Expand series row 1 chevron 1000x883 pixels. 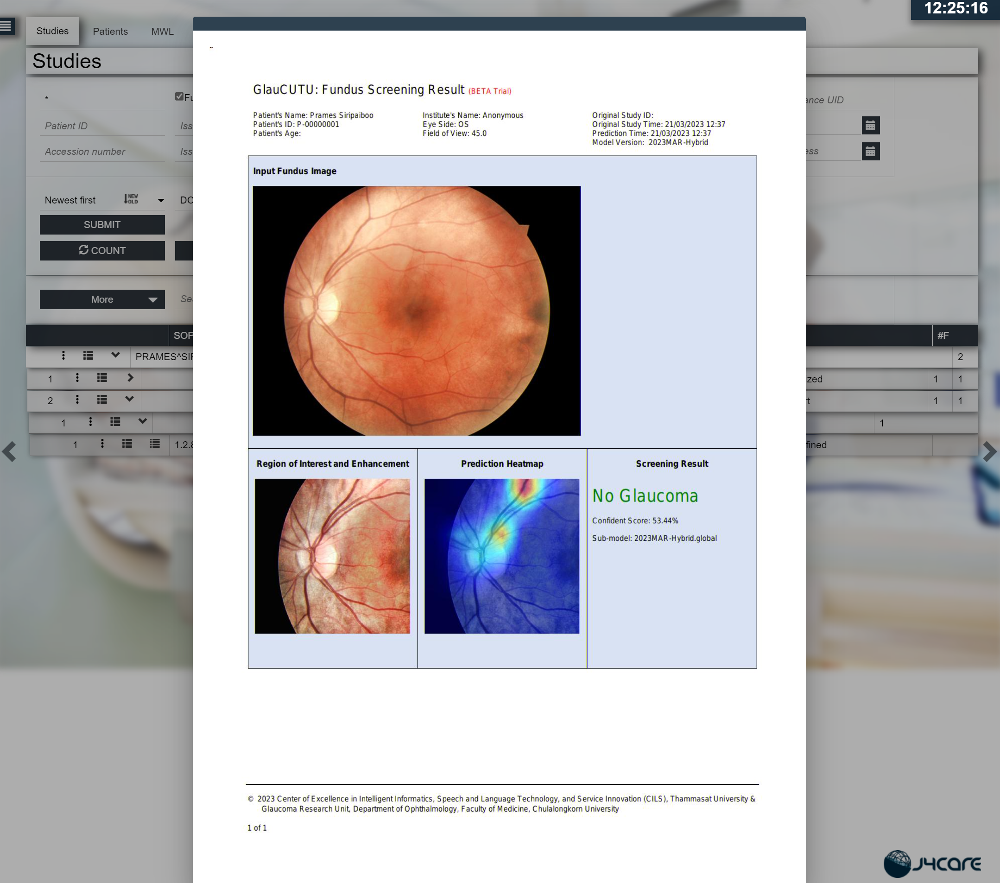click(130, 378)
